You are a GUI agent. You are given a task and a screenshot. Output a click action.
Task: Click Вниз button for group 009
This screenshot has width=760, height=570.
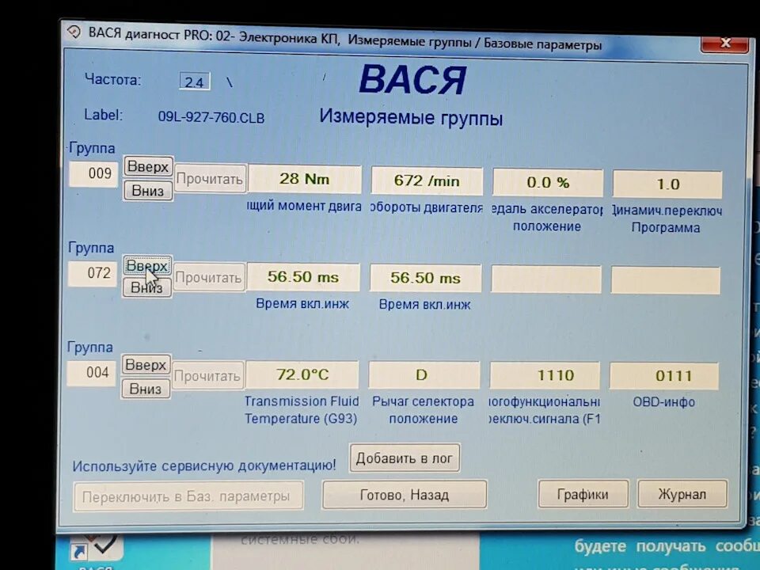point(148,191)
